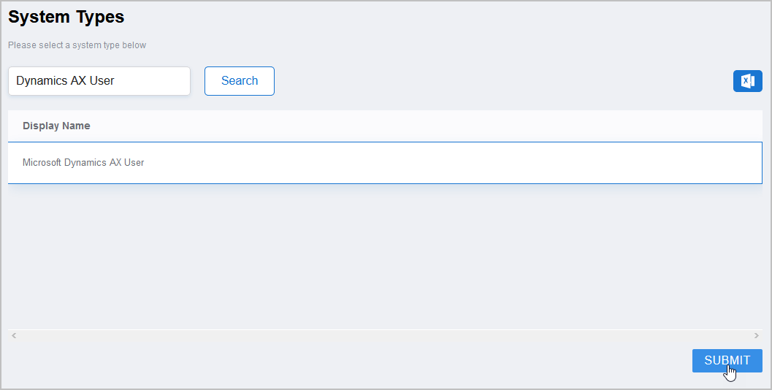This screenshot has height=390, width=772.
Task: Click the Search button
Action: point(240,81)
